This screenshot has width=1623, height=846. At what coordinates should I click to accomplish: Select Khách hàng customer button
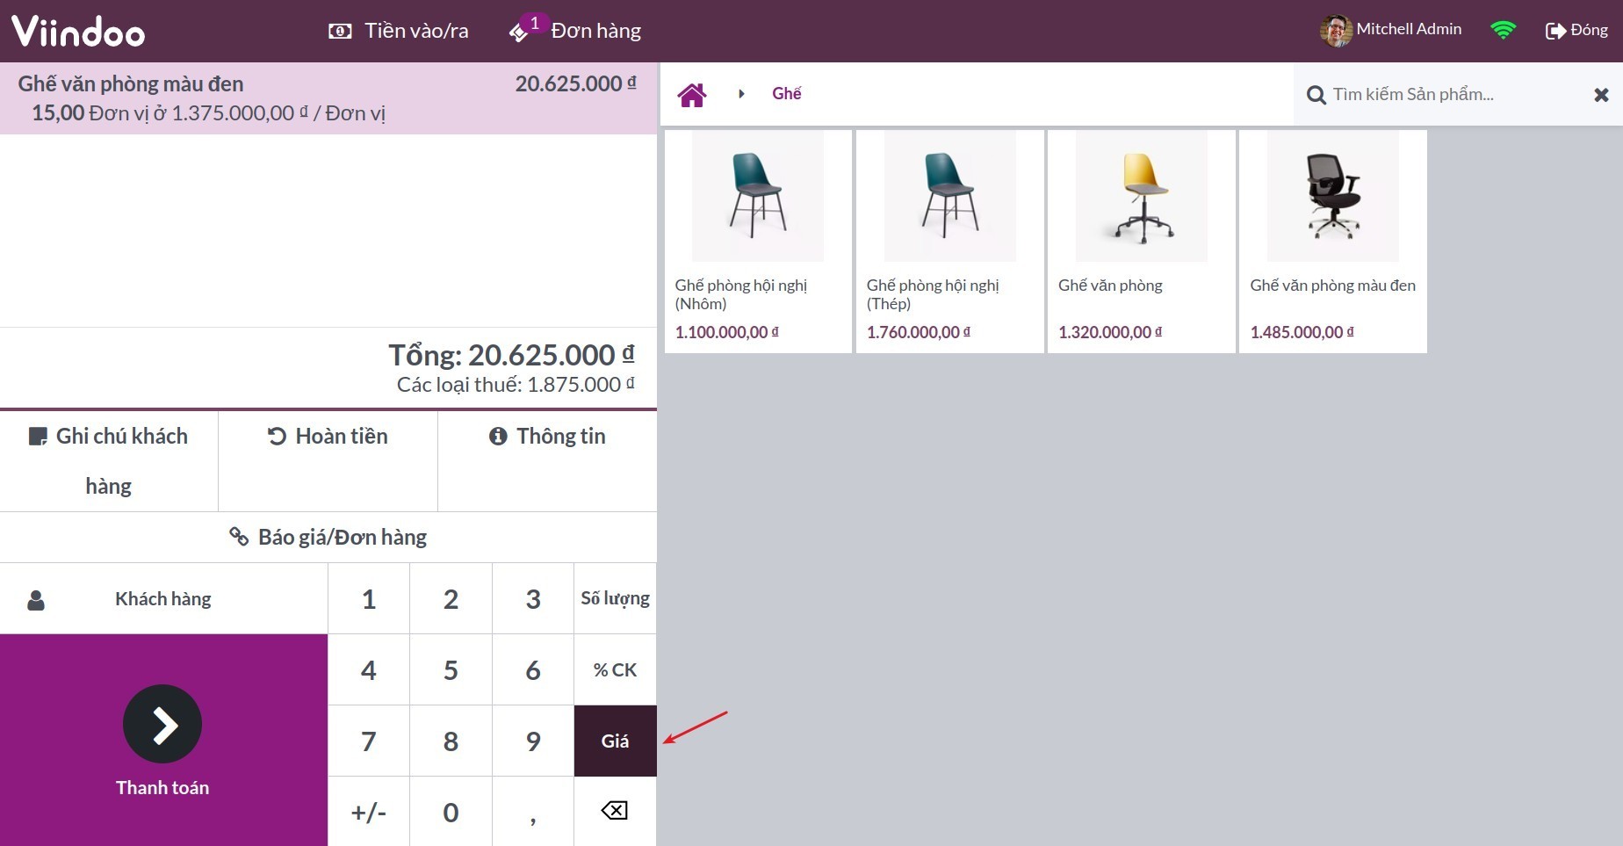pos(163,599)
